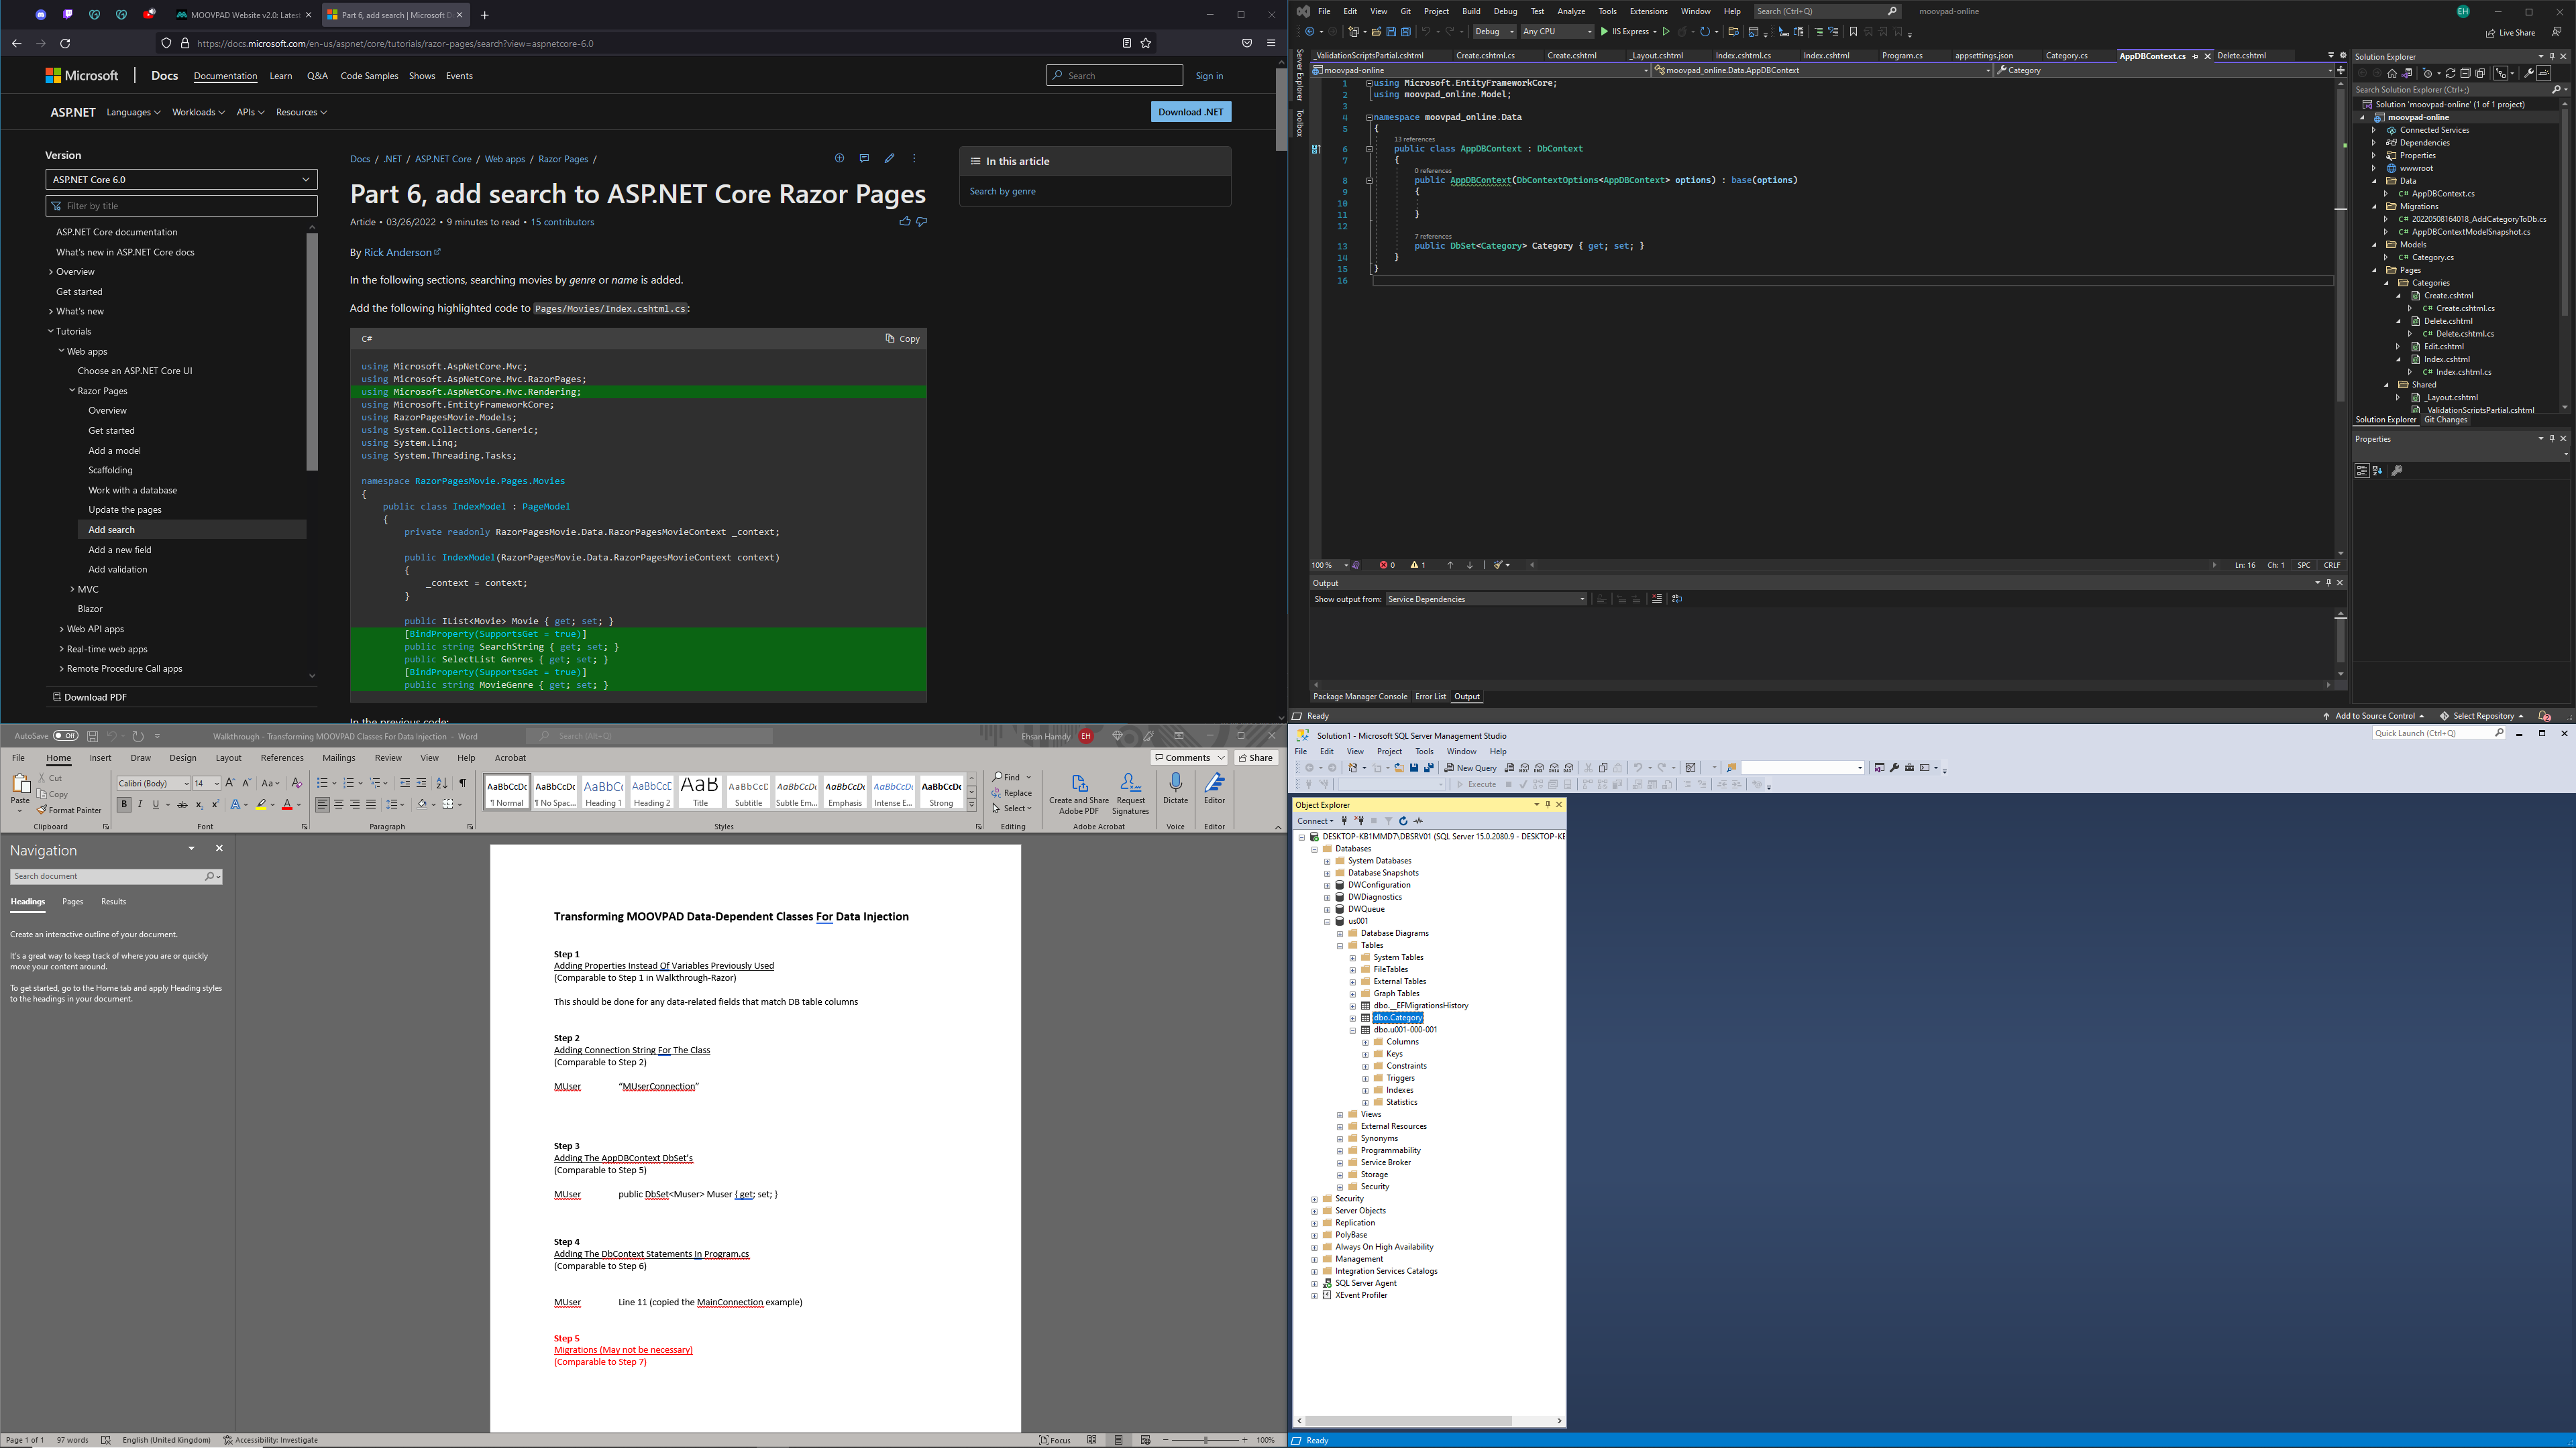Switch to Error List tab in Visual Studio

click(x=1430, y=697)
